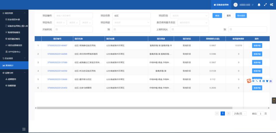Click the Sogou S logo icon
Screen dimensions: 276x133
pyautogui.click(x=249, y=81)
